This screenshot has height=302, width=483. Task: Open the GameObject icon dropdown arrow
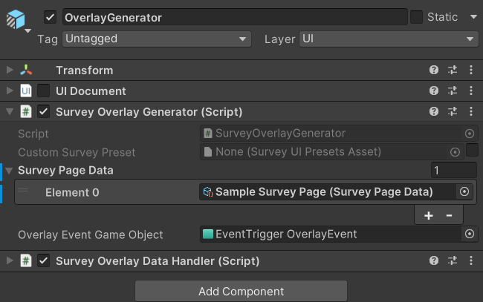click(x=27, y=30)
